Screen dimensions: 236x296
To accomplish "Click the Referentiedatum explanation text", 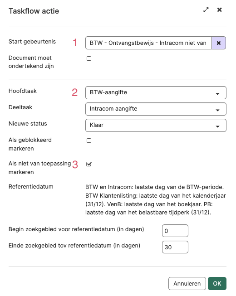I will coord(156,200).
